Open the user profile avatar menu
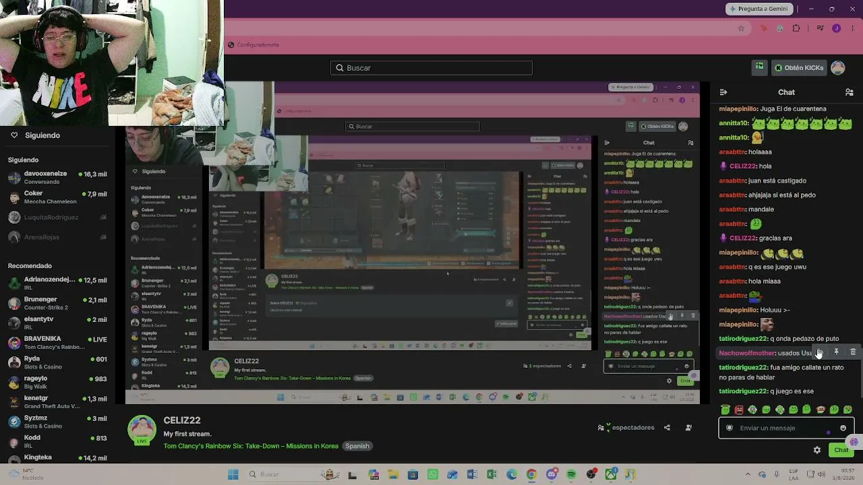Viewport: 863px width, 485px height. click(838, 67)
